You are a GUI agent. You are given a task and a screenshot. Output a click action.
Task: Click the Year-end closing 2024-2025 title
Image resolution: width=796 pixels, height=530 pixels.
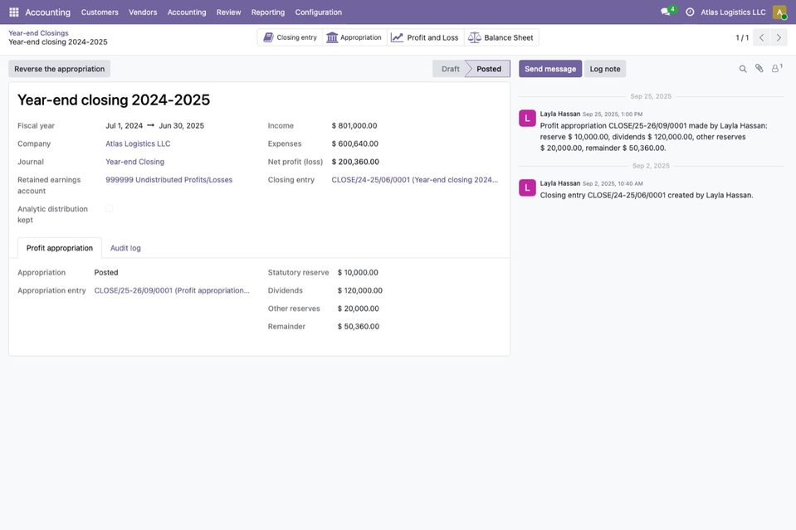pos(114,100)
